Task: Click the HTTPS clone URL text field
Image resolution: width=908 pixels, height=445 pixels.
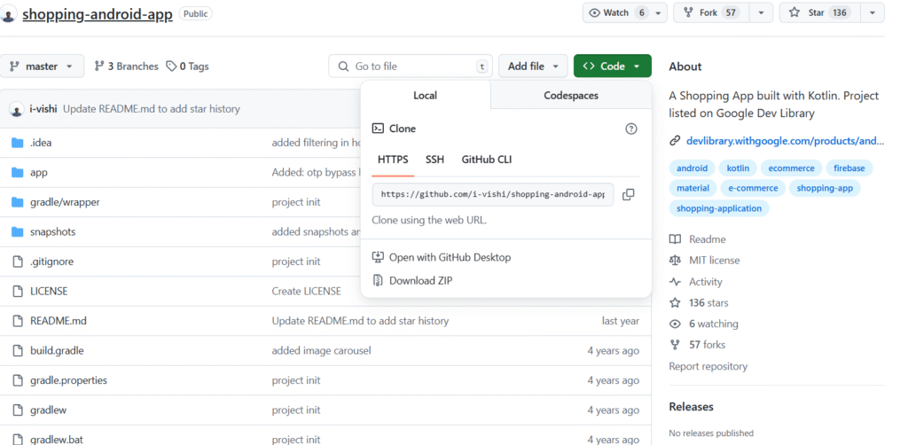Action: pos(493,194)
